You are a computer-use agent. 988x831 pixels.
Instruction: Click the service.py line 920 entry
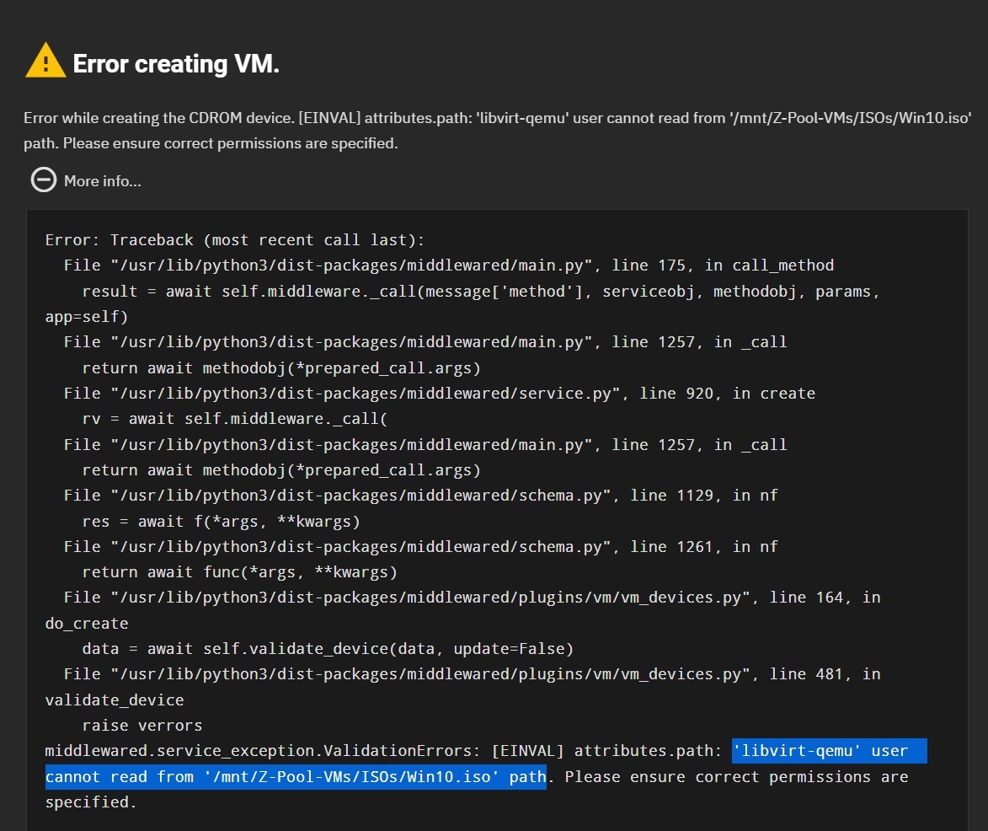439,394
